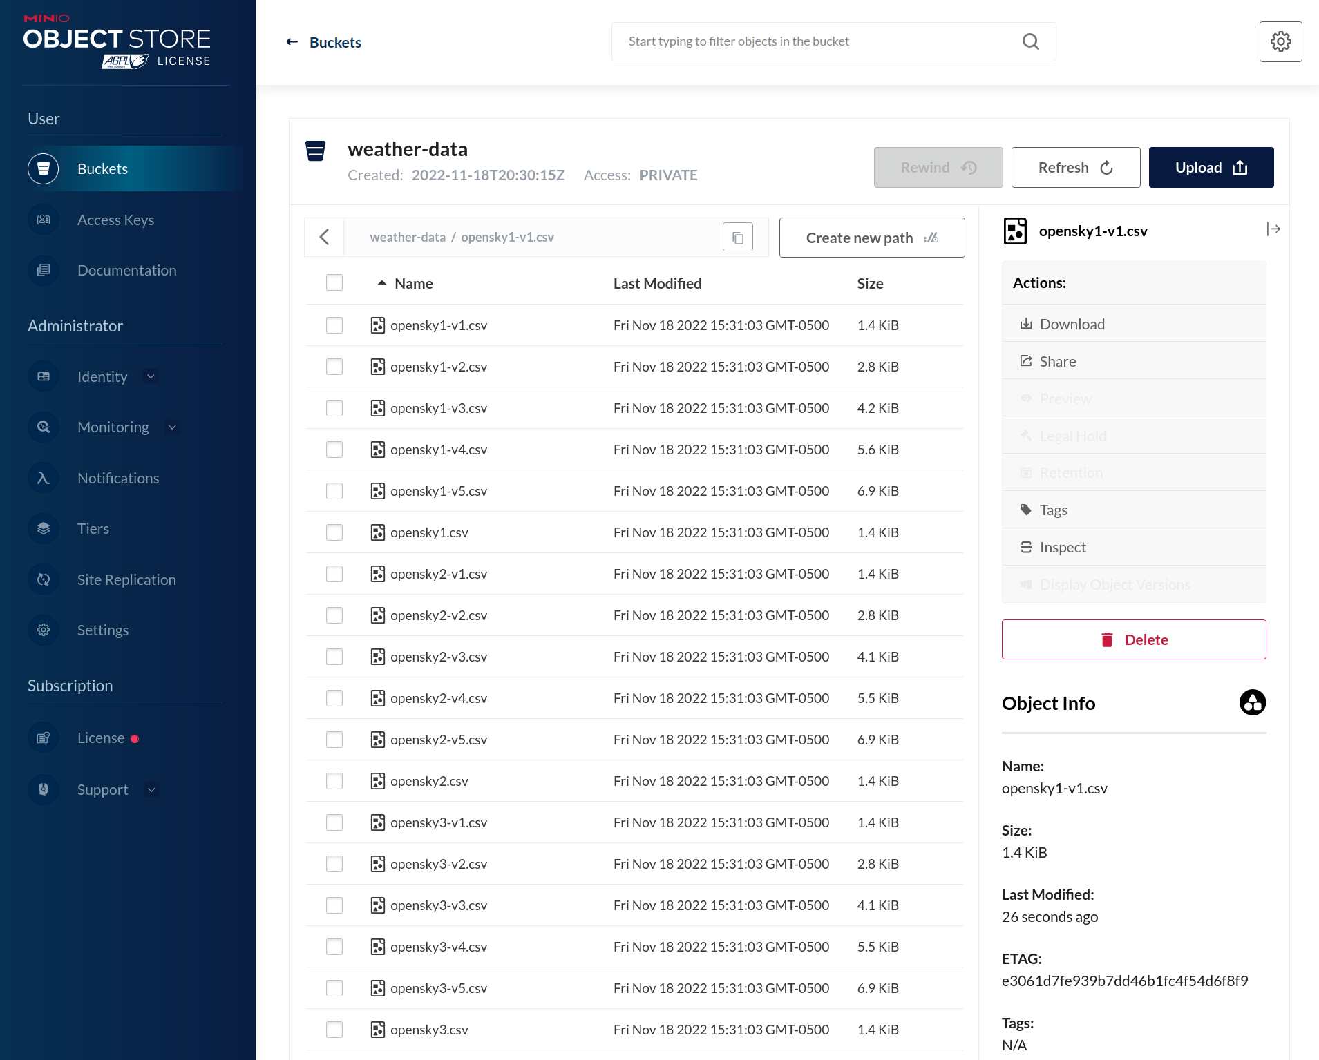
Task: Toggle the select-all checkbox in header
Action: tap(334, 283)
